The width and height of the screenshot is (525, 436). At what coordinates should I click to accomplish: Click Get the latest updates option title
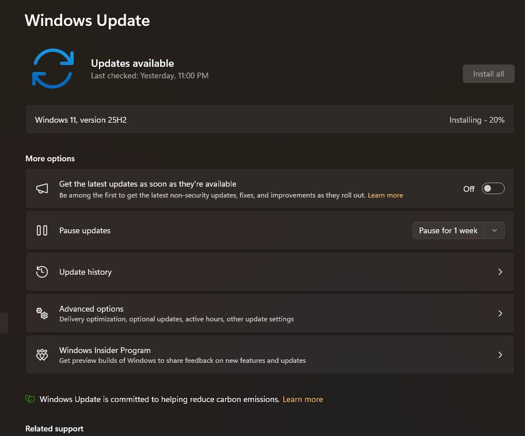coord(147,184)
